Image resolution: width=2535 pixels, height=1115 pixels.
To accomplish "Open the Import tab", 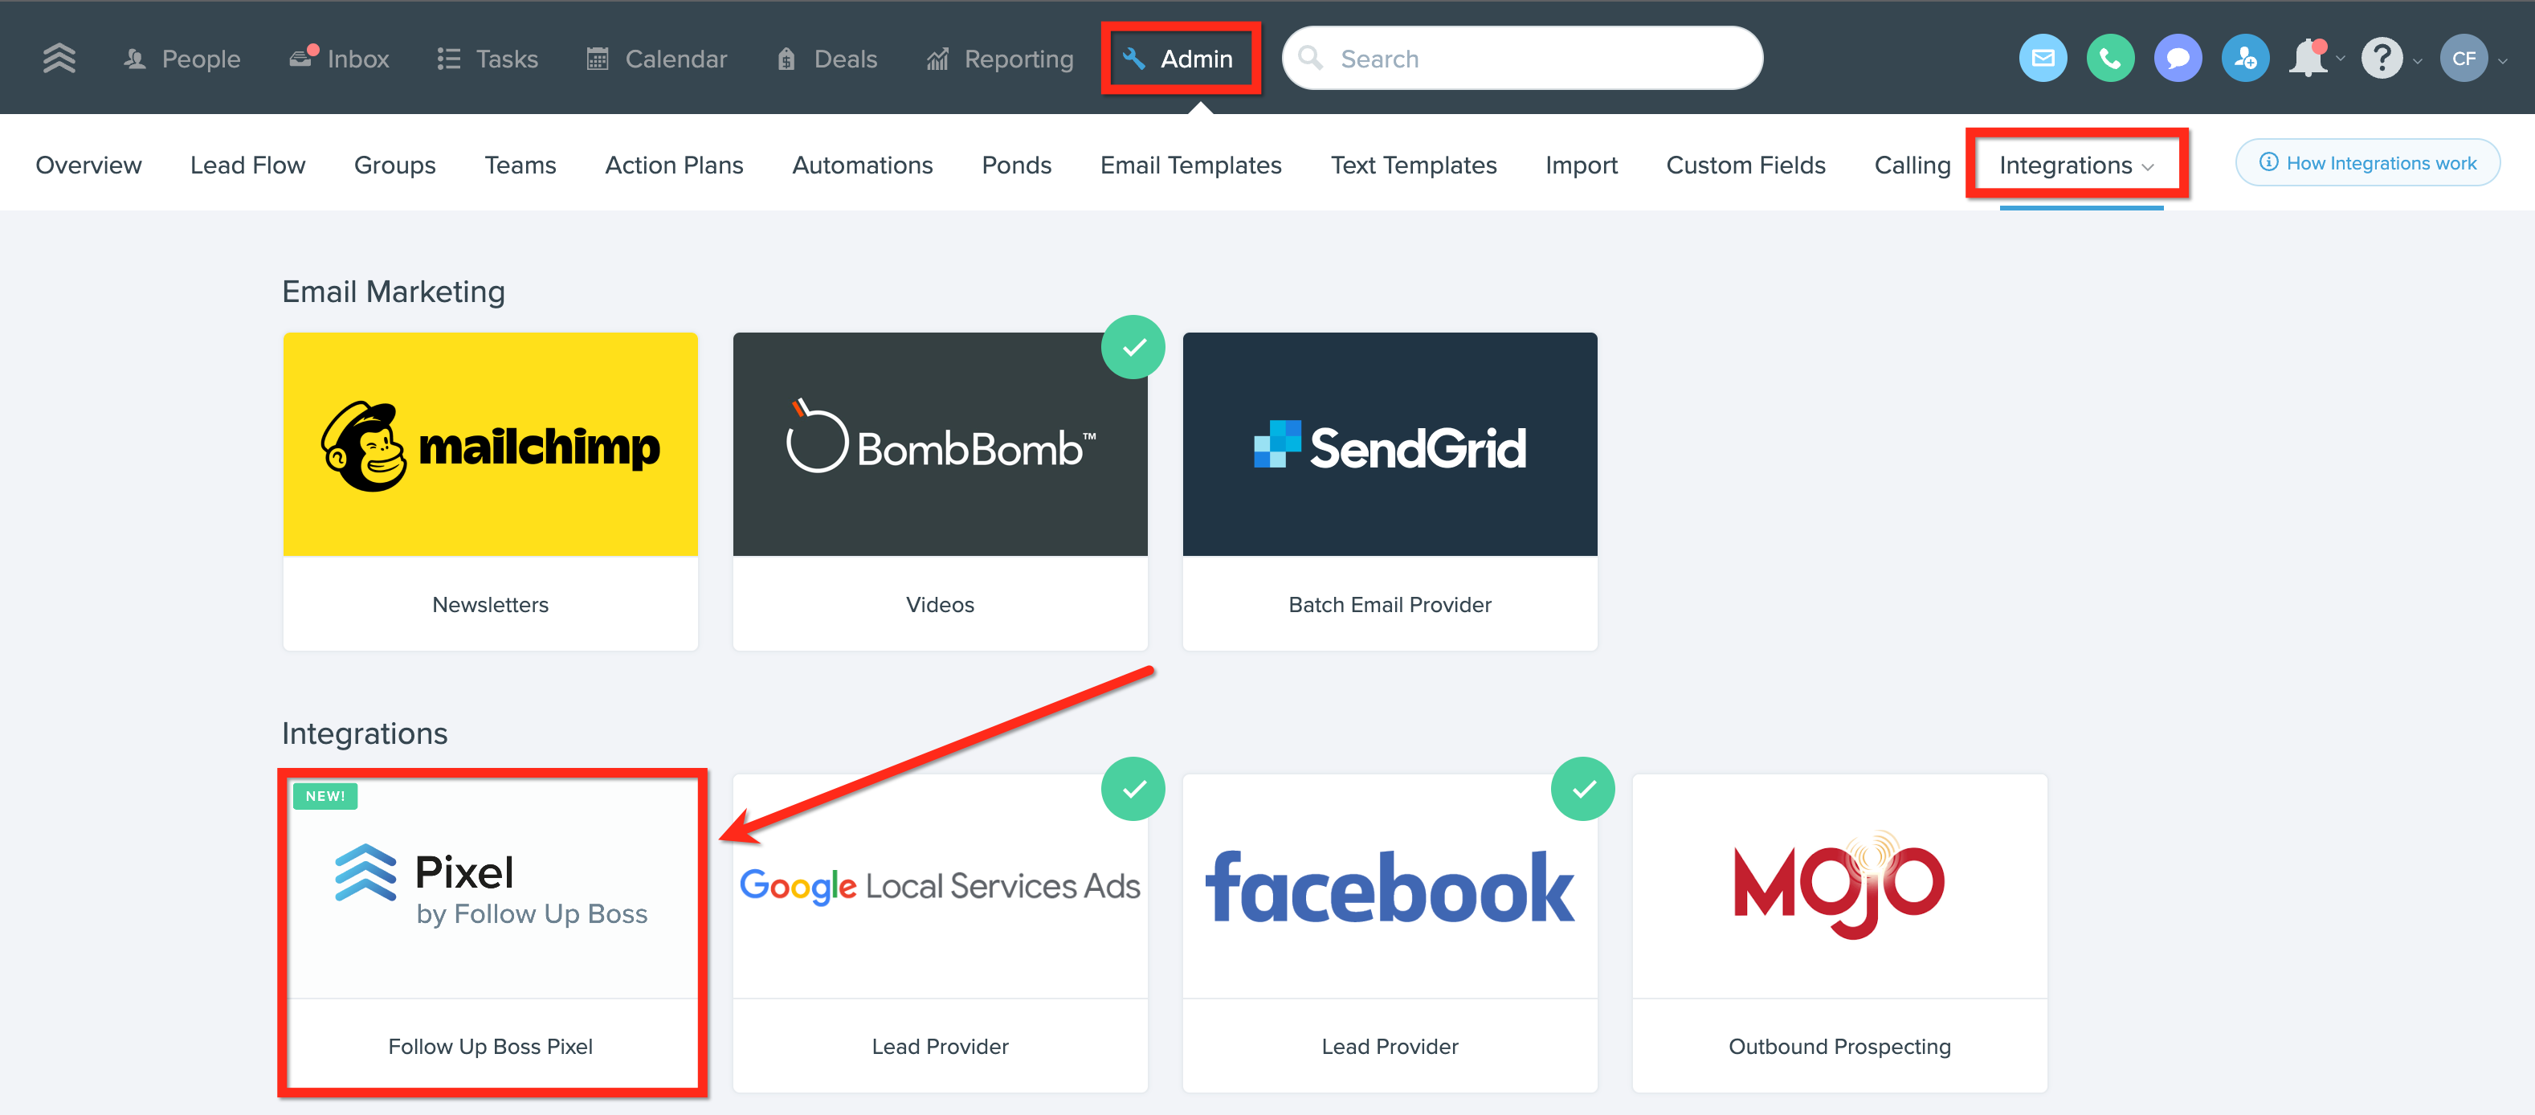I will (x=1582, y=165).
